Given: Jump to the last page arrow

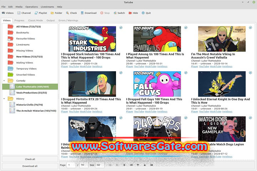Looking at the screenshot, I should tap(131, 165).
